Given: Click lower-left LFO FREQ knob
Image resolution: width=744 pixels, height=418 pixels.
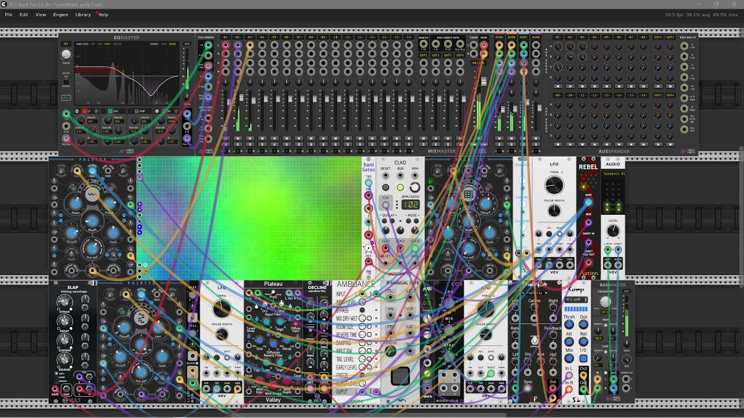Looking at the screenshot, I should click(x=221, y=308).
